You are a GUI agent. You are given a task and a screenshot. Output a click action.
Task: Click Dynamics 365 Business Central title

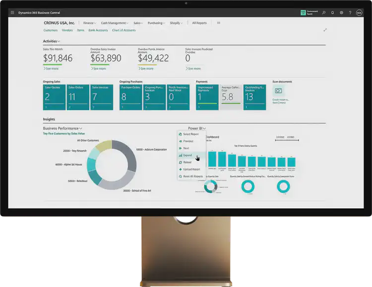[x=39, y=13]
